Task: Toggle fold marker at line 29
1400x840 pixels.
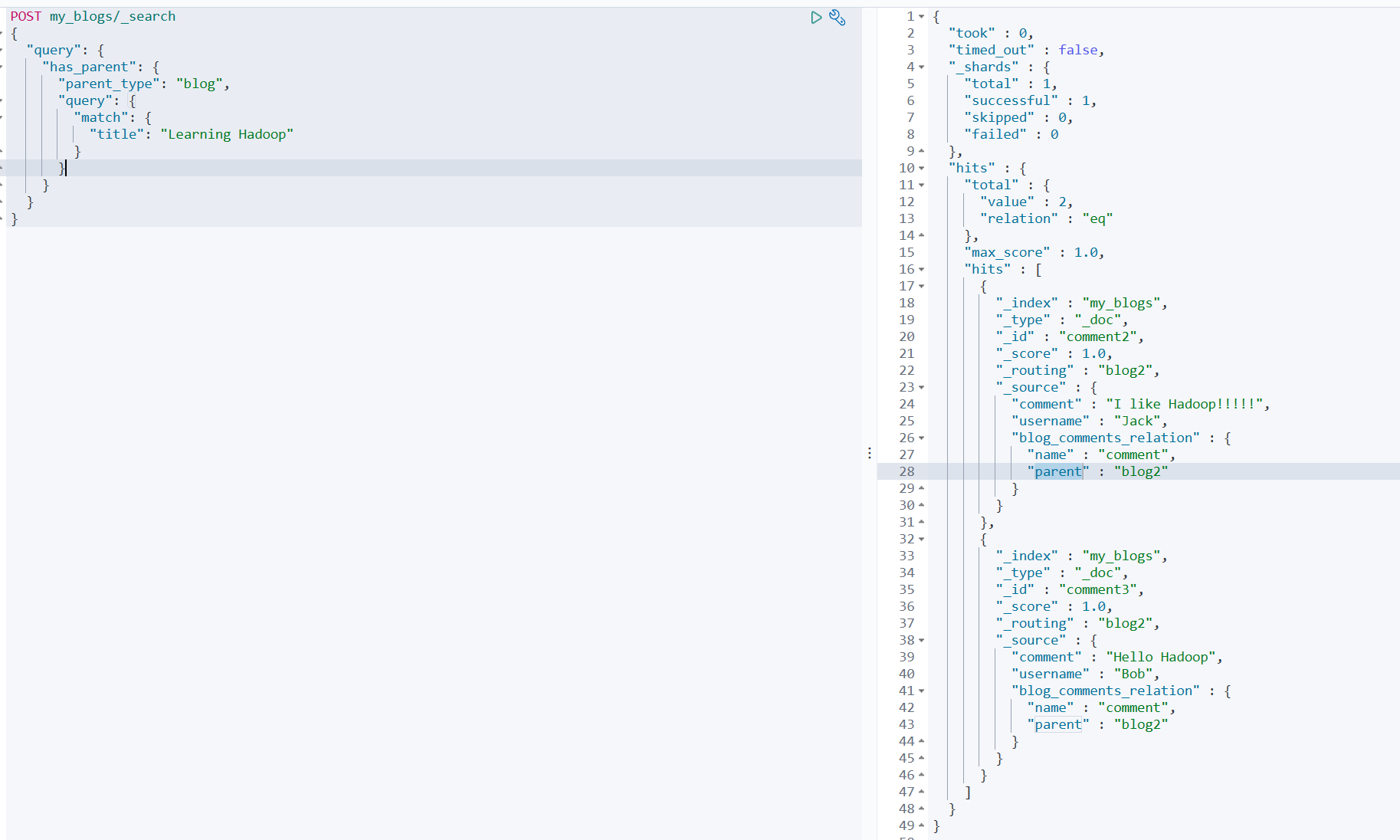Action: (922, 488)
